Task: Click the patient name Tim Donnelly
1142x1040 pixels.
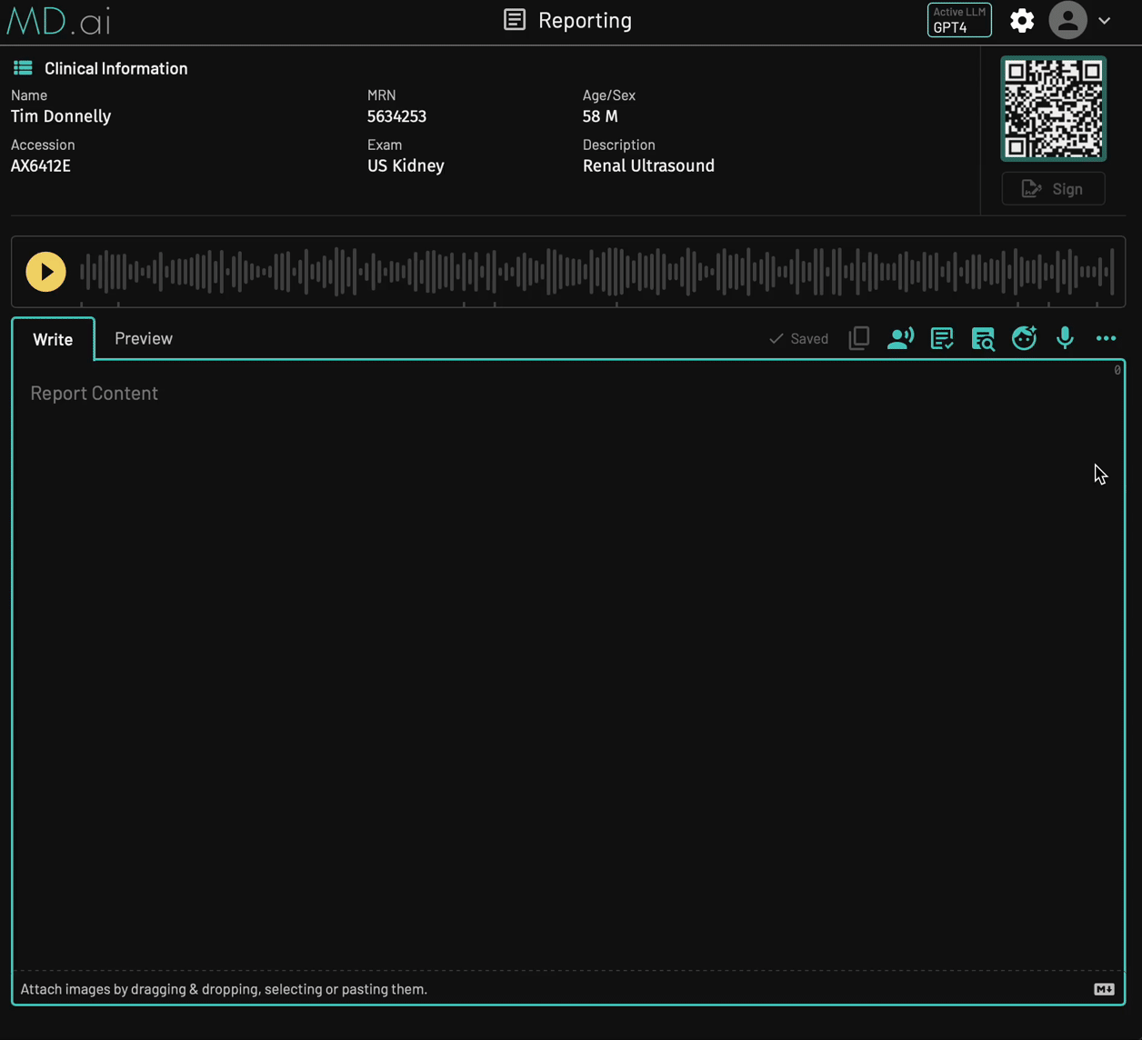Action: [61, 116]
